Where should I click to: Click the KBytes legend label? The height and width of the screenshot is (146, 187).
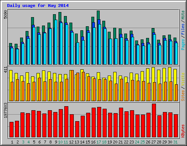pos(183,131)
